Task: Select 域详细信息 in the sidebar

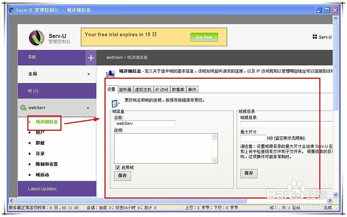Action: coord(47,122)
